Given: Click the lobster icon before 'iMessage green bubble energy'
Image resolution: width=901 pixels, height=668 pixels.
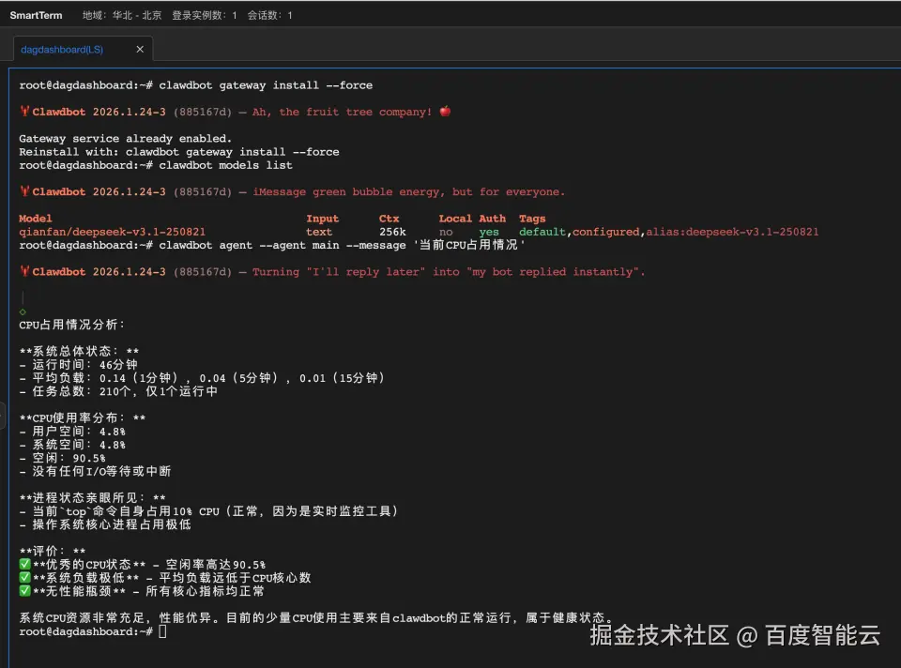Looking at the screenshot, I should point(24,190).
